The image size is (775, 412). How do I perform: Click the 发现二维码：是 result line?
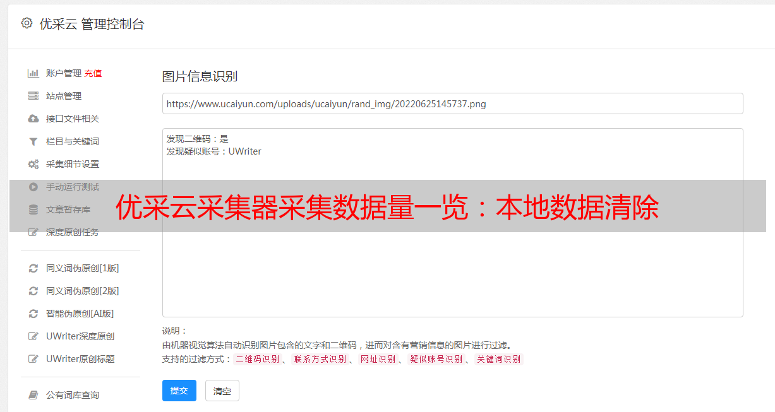(198, 139)
